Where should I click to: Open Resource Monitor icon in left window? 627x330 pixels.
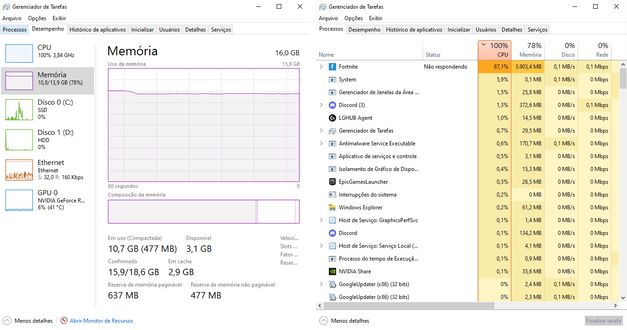point(64,321)
